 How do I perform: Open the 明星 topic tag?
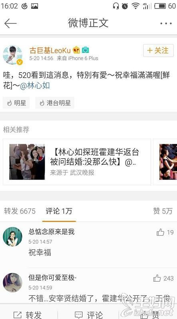point(16,103)
